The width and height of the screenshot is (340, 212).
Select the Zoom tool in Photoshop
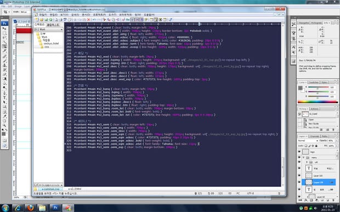tap(4, 125)
